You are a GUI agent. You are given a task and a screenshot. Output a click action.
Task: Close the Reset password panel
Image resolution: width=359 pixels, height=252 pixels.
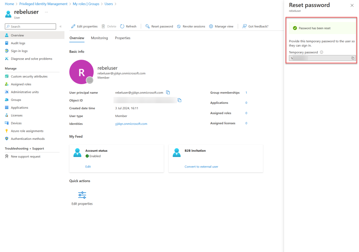click(352, 5)
